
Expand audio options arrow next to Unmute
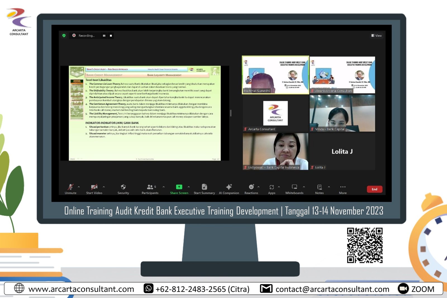tap(79, 187)
